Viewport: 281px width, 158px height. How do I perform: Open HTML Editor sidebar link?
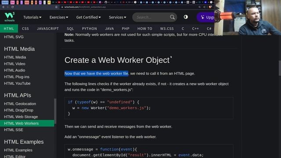14,156
